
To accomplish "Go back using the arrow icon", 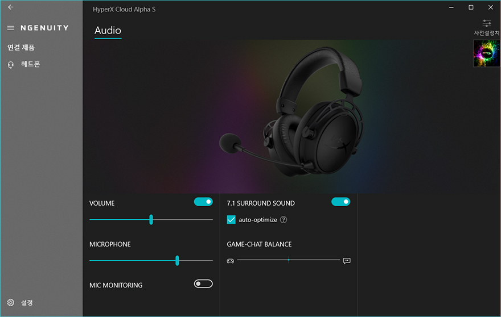I will [11, 7].
